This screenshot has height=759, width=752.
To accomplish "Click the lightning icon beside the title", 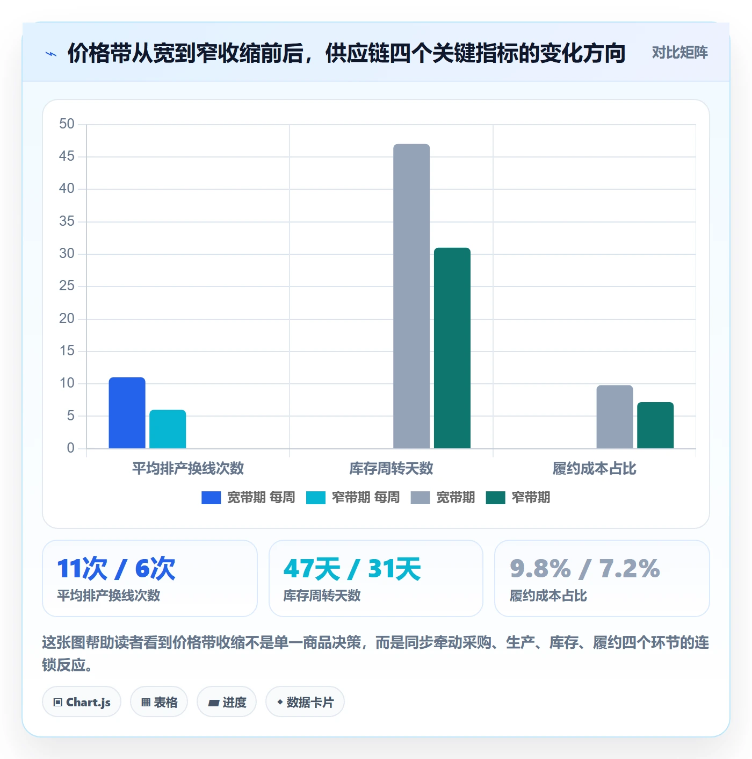I will pos(51,54).
